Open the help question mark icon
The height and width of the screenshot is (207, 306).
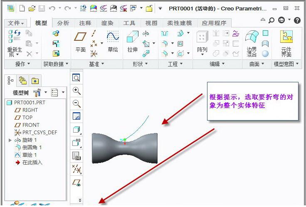[x=297, y=20]
